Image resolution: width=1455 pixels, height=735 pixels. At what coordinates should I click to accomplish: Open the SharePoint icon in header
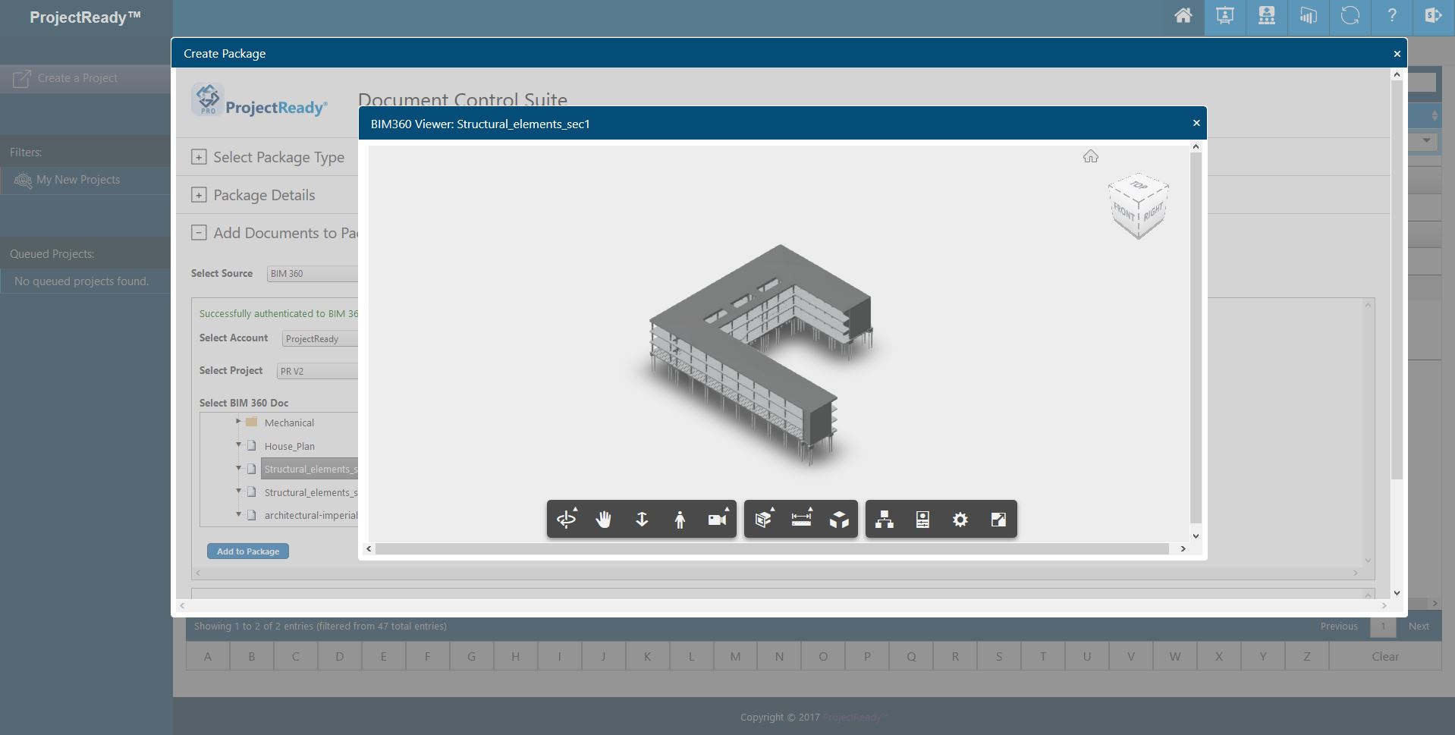pos(1434,16)
